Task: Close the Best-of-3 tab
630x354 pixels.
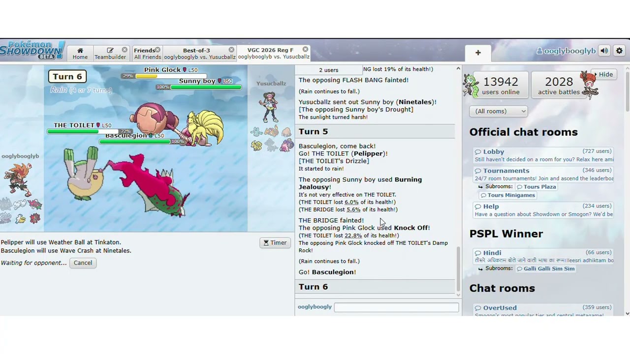Action: 231,50
